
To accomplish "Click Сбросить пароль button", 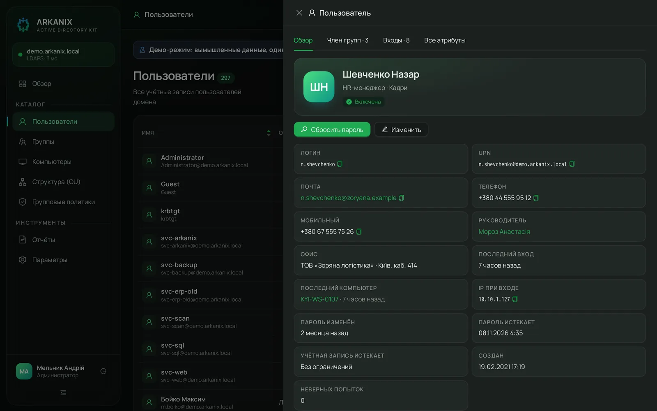I will [332, 129].
